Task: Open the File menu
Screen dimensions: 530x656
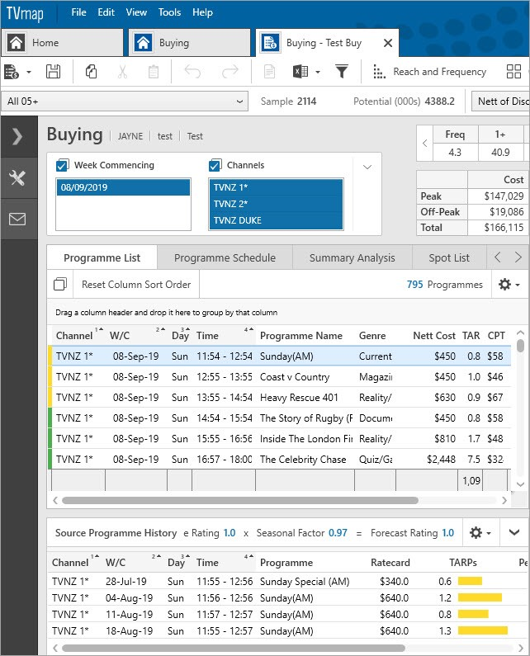Action: (x=78, y=12)
